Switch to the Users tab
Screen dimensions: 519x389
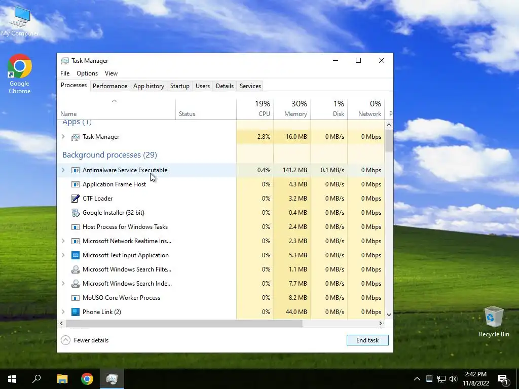click(x=203, y=86)
